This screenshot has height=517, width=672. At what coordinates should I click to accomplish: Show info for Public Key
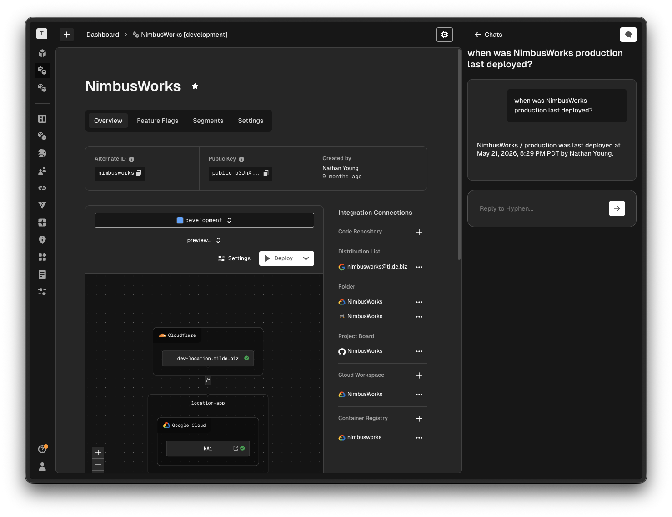241,159
